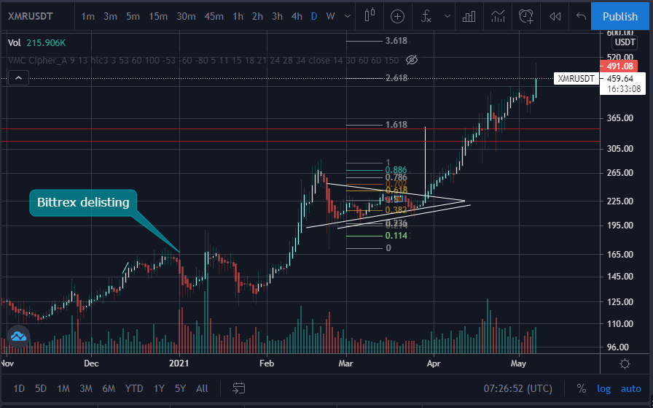The height and width of the screenshot is (408, 653).
Task: Open indicator templates chart icon
Action: [x=498, y=16]
